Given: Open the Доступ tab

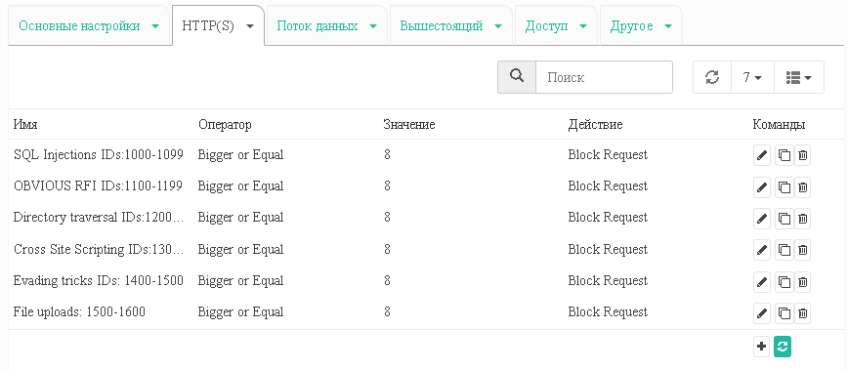Looking at the screenshot, I should [556, 26].
